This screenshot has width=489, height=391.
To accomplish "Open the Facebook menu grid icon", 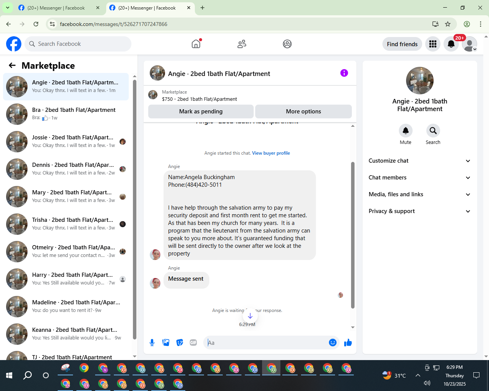I will 433,44.
